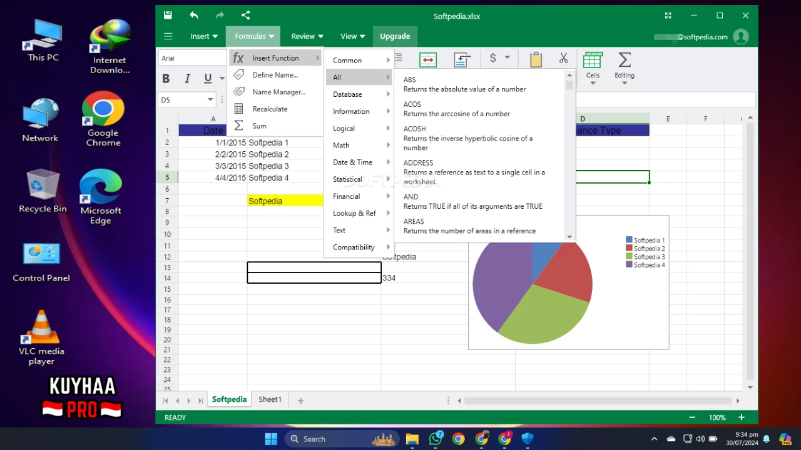Insert the ADDRESS function
This screenshot has width=801, height=450.
click(x=479, y=172)
